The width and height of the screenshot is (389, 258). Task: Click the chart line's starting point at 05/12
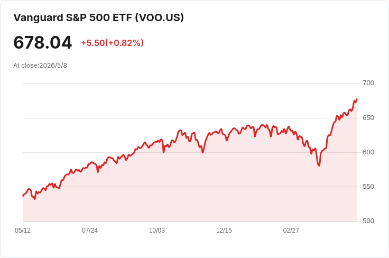(x=23, y=196)
